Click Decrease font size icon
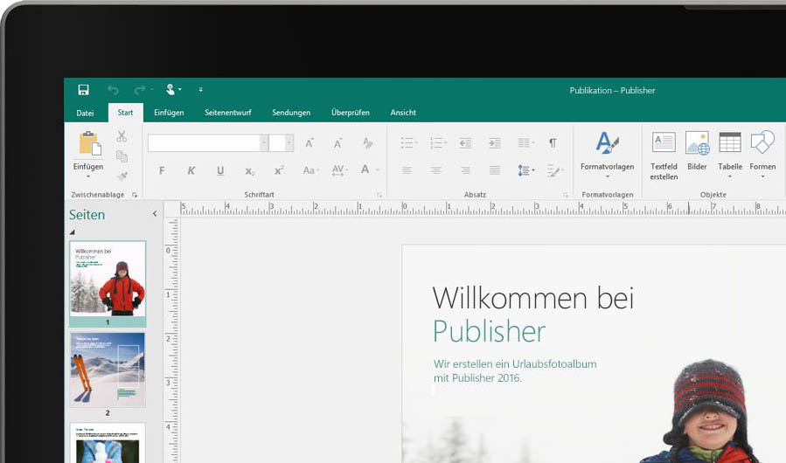The image size is (786, 463). (x=337, y=143)
